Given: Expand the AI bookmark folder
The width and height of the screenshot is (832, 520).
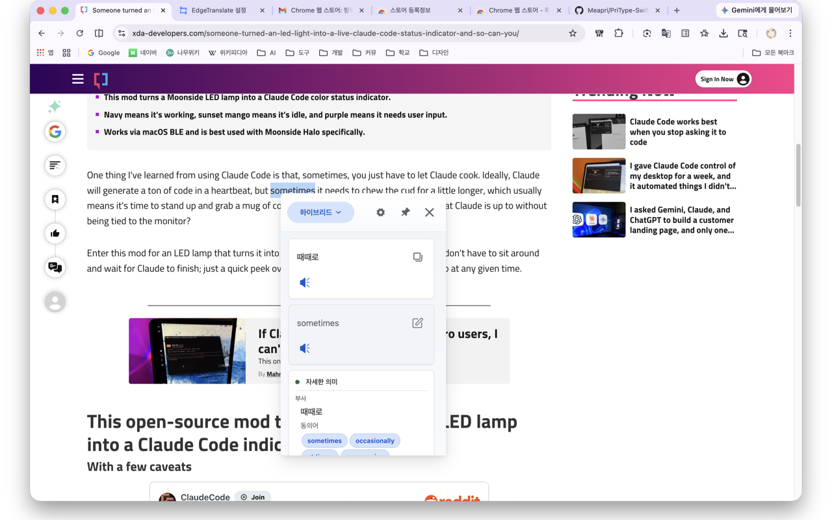Looking at the screenshot, I should click(x=266, y=53).
